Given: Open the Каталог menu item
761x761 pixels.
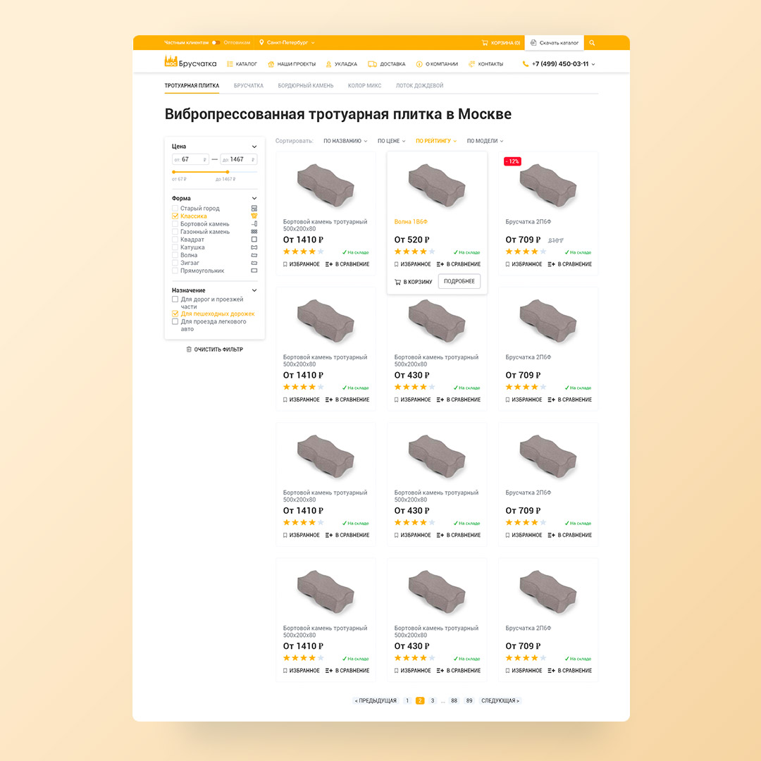Looking at the screenshot, I should (x=242, y=64).
